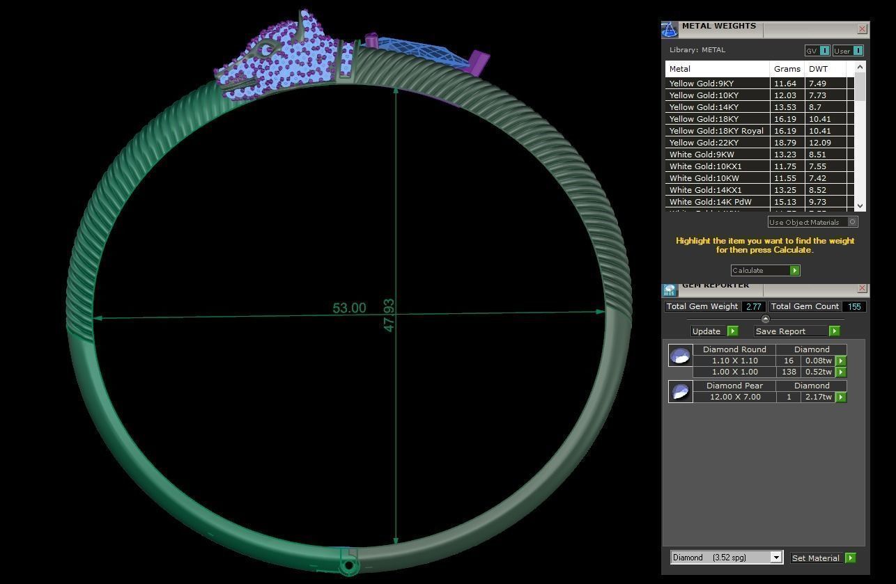Click the 138 gem count cell

pos(788,372)
